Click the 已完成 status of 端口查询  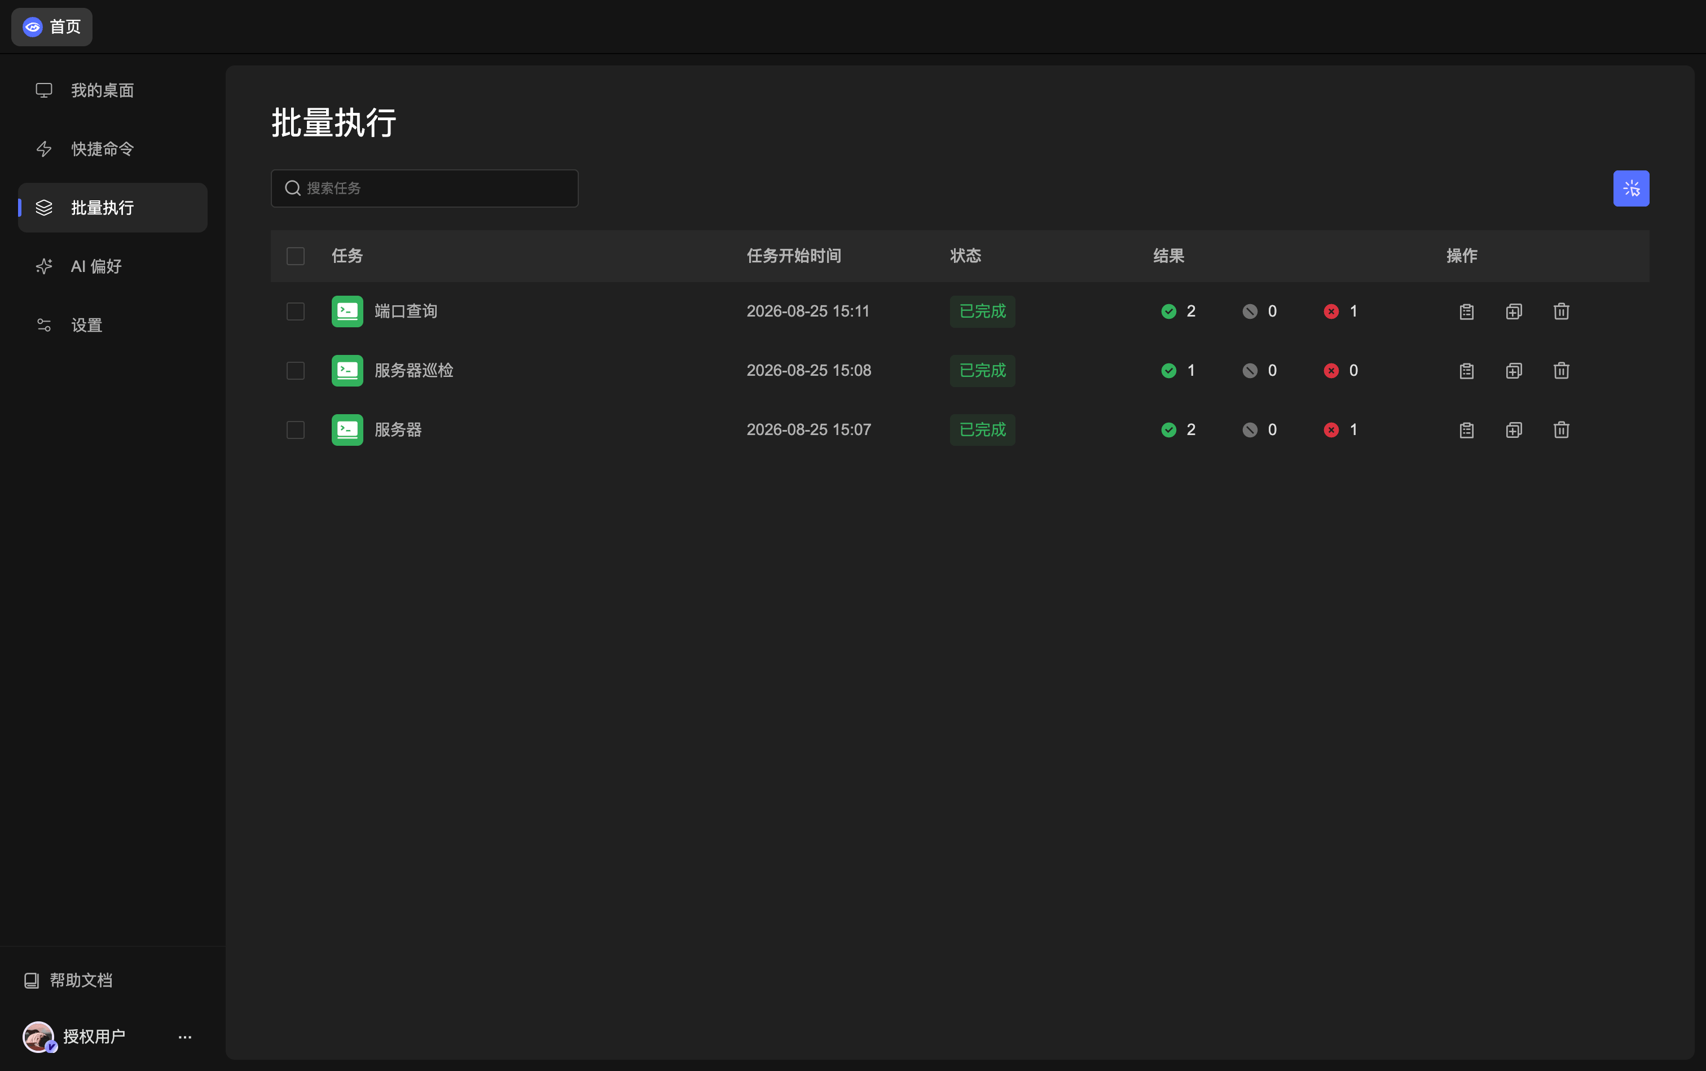[982, 311]
